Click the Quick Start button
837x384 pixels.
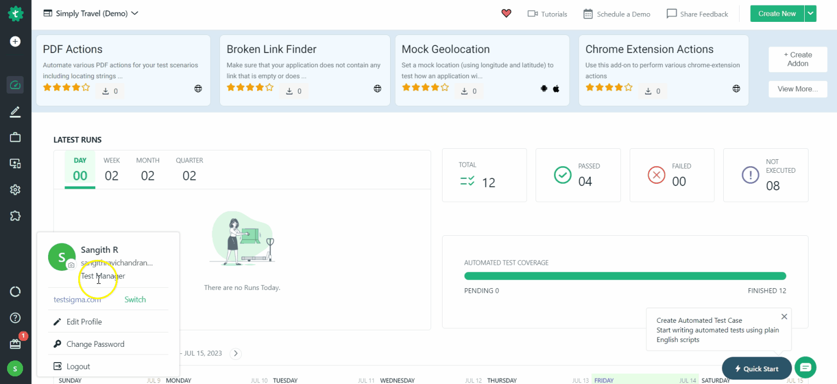[757, 369]
